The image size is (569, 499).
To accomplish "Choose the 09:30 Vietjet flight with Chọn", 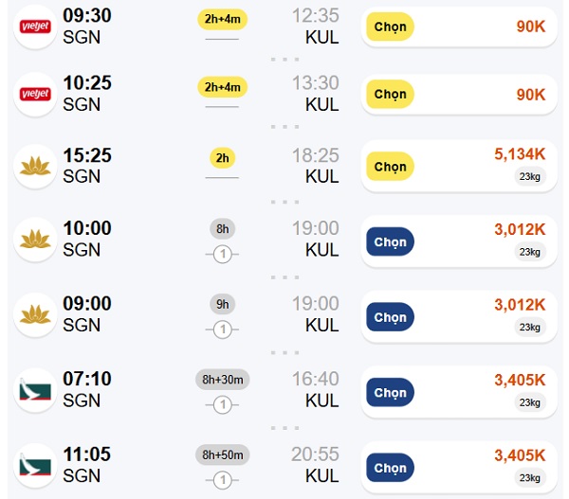I will click(x=390, y=27).
